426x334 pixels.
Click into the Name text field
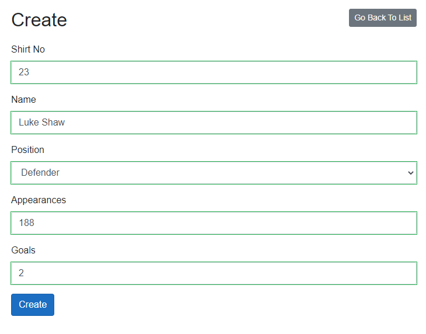pyautogui.click(x=214, y=123)
